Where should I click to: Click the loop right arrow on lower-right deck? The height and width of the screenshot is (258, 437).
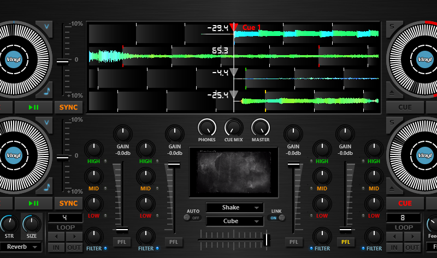tap(412, 237)
